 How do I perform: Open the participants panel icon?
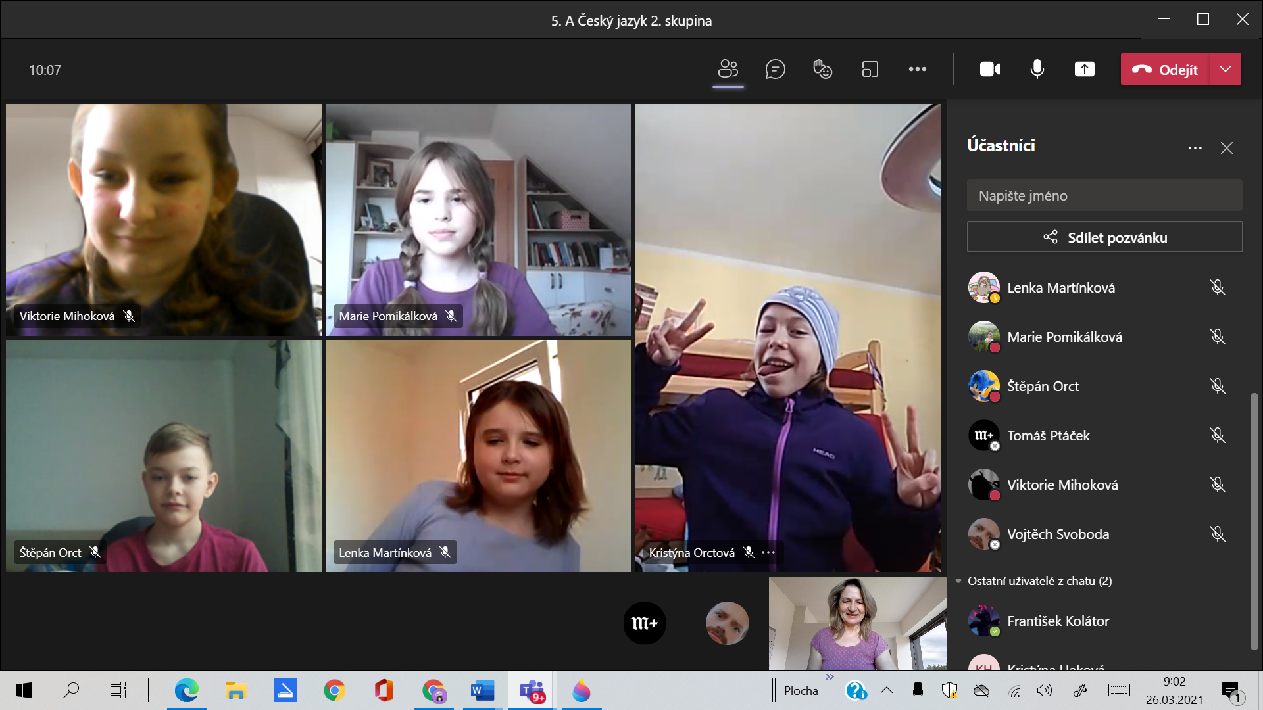point(728,69)
